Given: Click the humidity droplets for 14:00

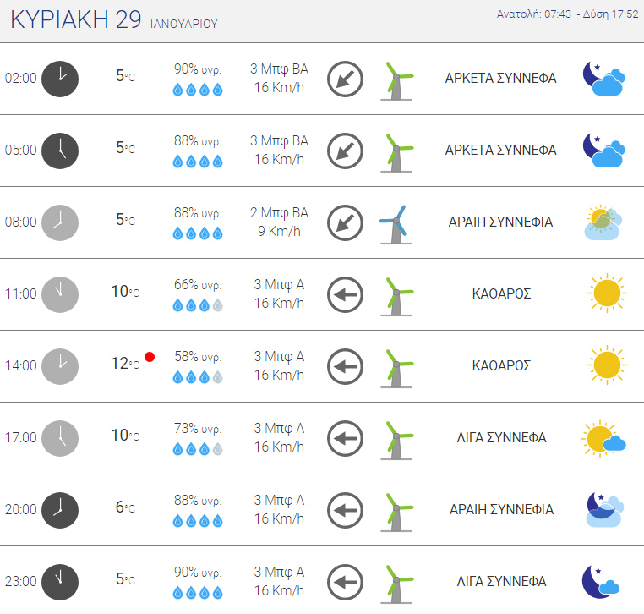Looking at the screenshot, I should pos(198,377).
